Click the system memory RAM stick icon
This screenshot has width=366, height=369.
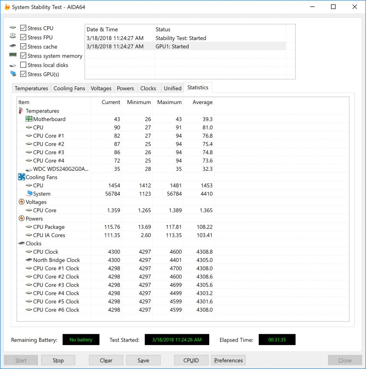click(13, 55)
